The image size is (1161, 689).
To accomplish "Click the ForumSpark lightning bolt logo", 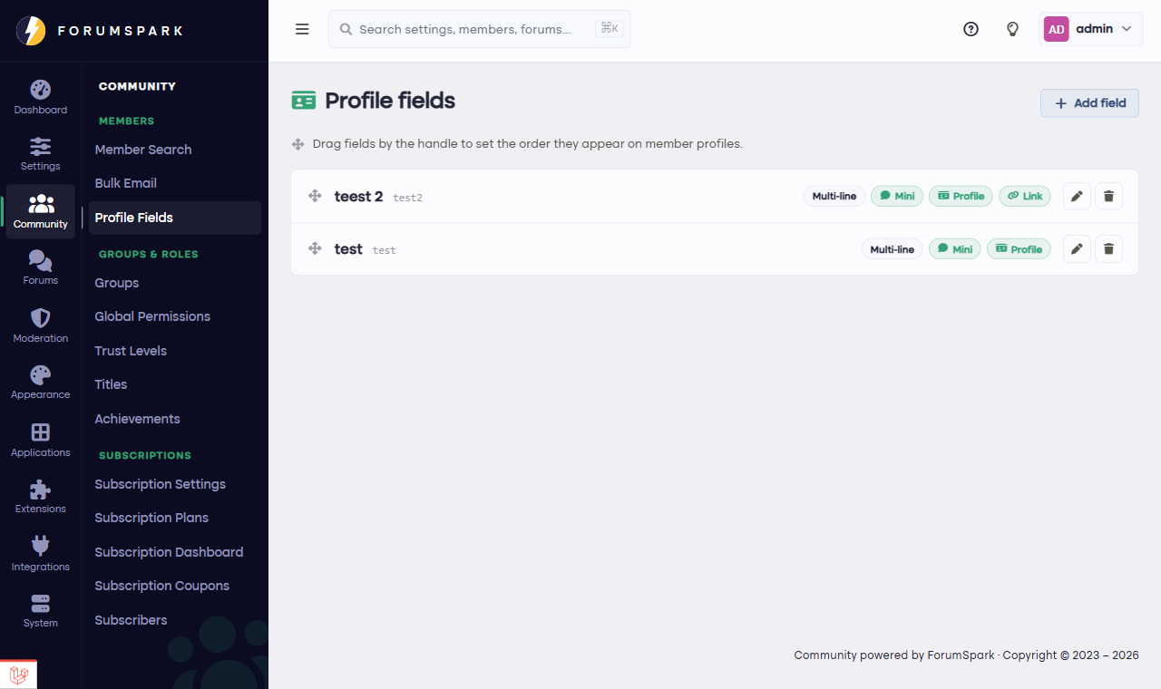I will coord(31,30).
